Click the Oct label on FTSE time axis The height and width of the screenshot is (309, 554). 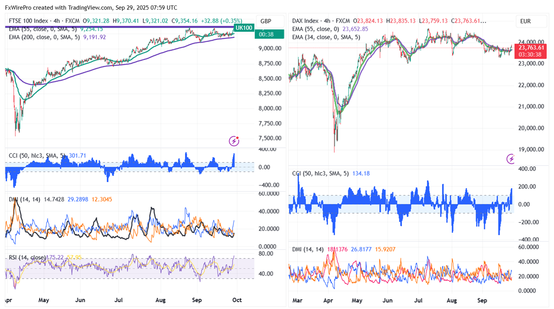click(237, 300)
